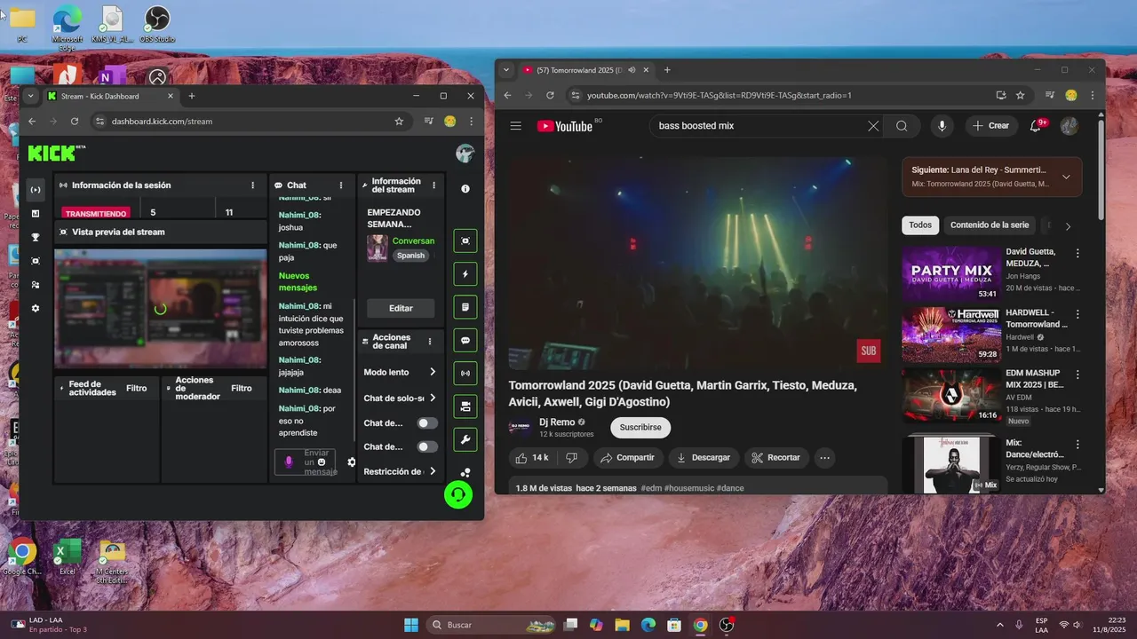Expand the Siguiente up-next chevron on YouTube
Viewport: 1137px width, 639px height.
(x=1066, y=177)
